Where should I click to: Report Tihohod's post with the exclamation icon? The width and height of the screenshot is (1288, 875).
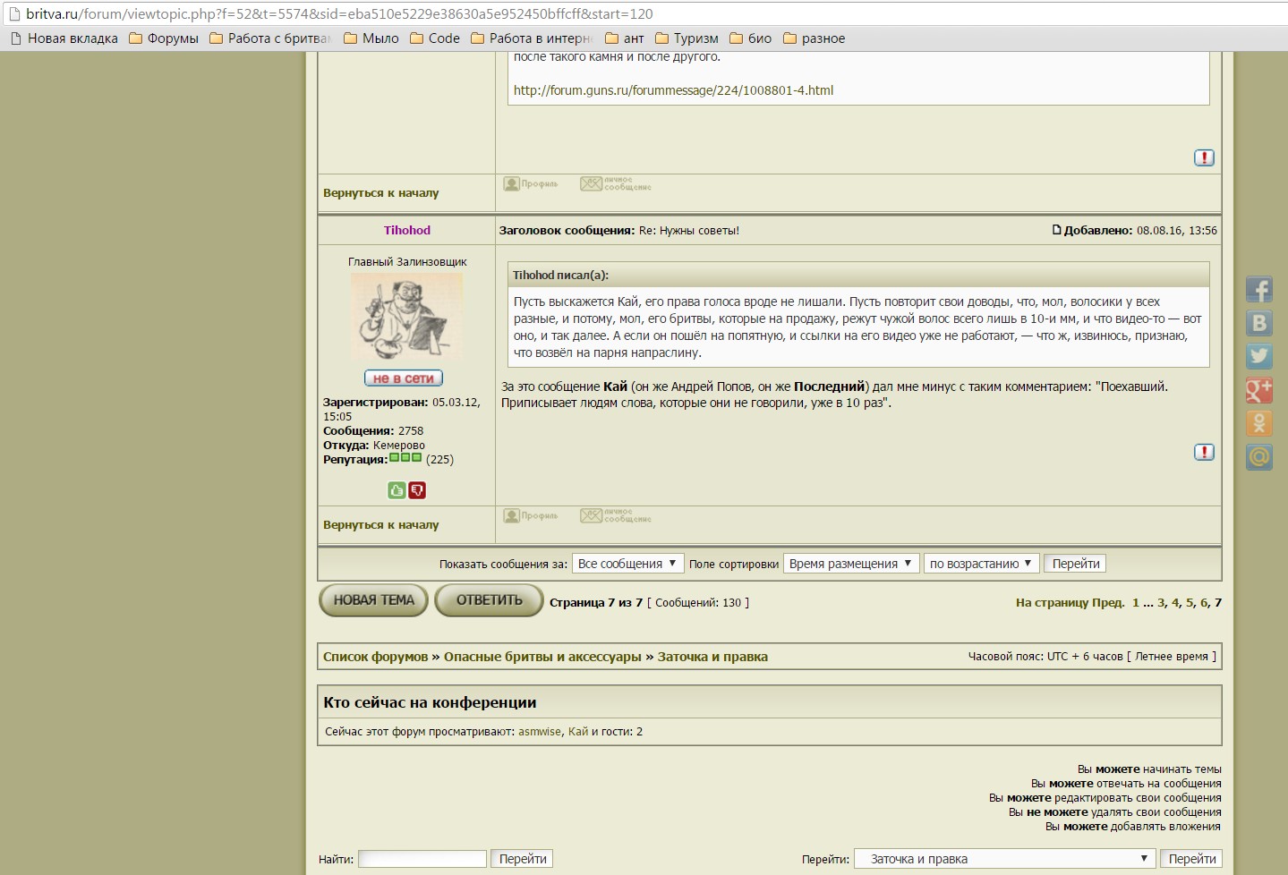coord(1204,453)
